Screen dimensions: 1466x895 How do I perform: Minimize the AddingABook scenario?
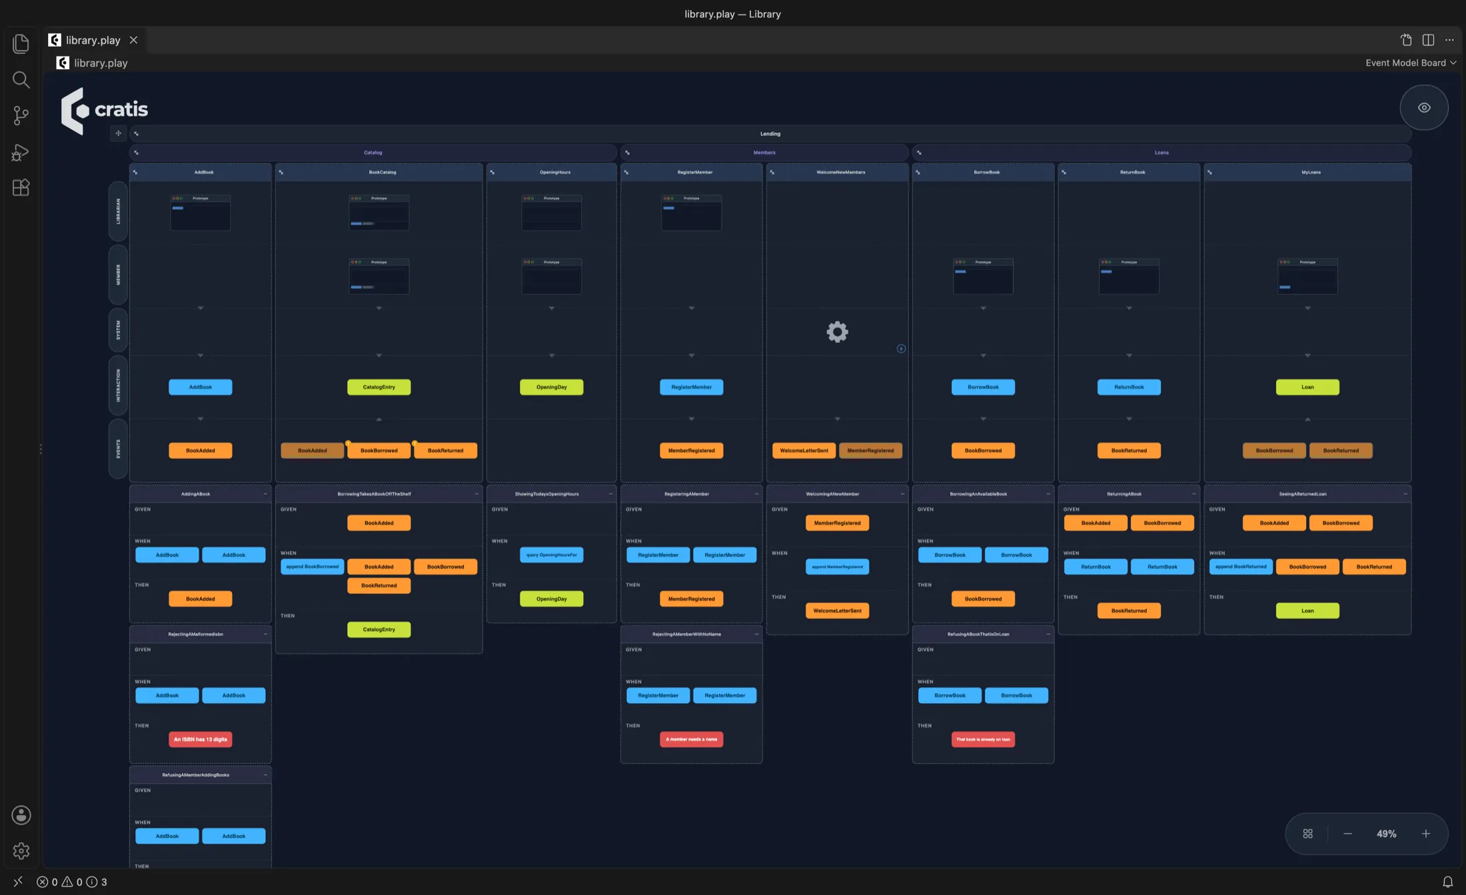click(265, 494)
